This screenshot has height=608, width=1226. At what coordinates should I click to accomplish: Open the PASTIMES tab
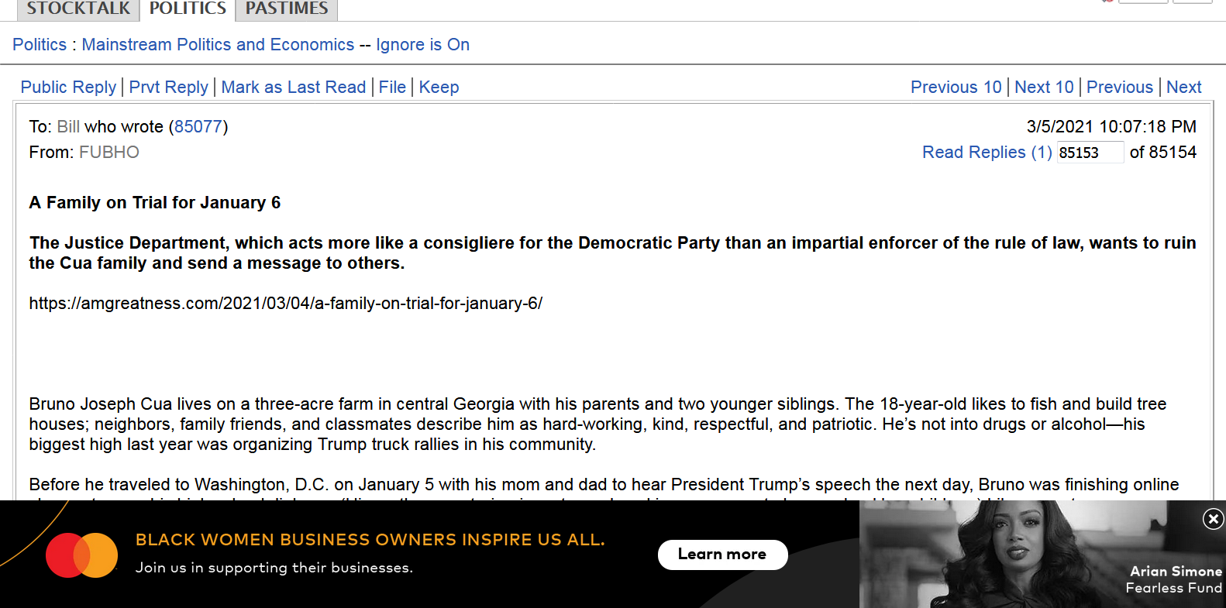[x=287, y=9]
